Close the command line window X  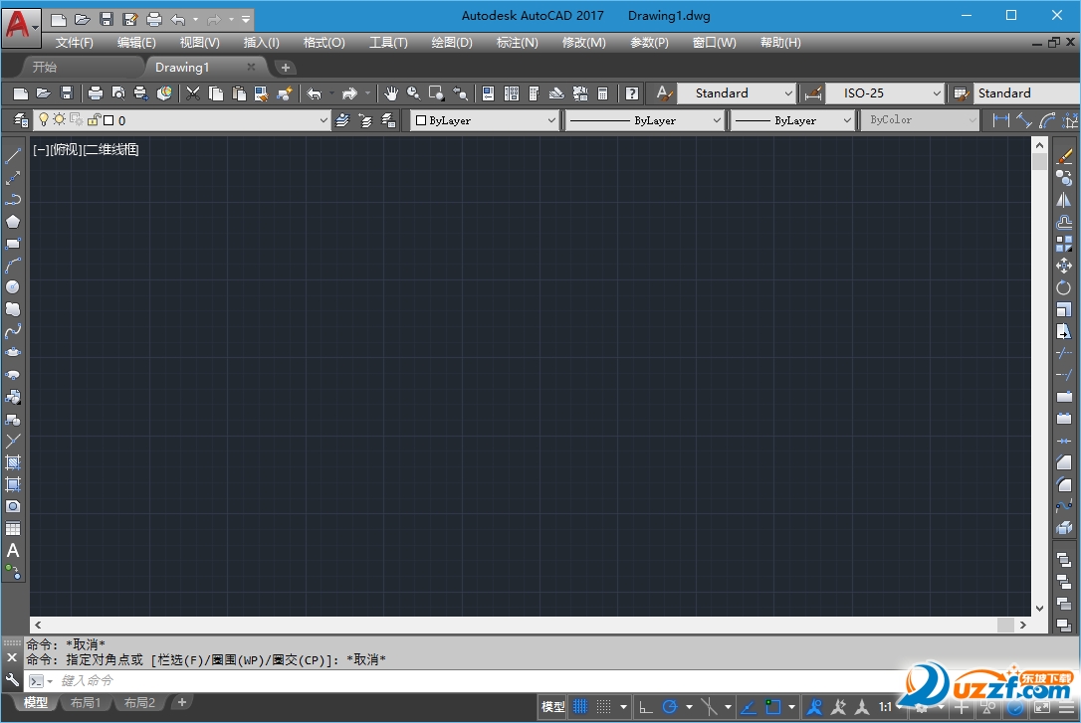[12, 658]
